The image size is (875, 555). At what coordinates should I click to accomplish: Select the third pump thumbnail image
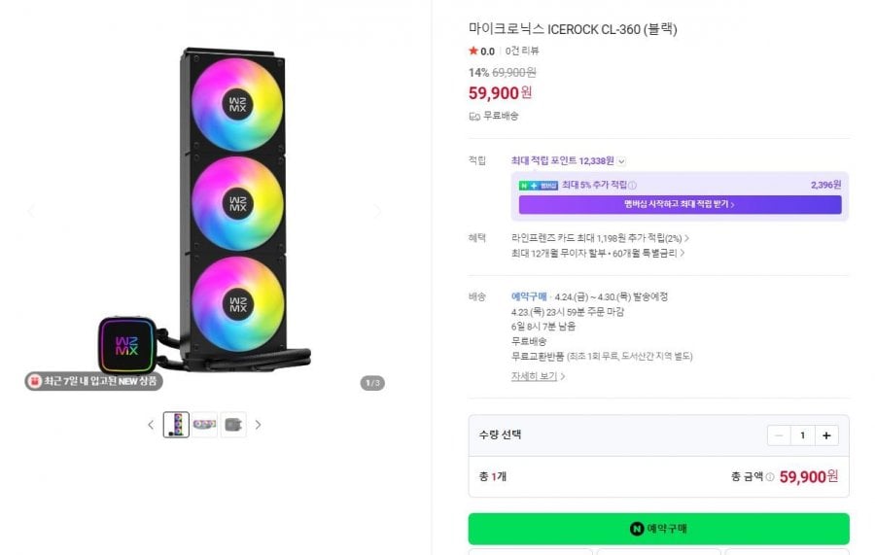tap(233, 425)
